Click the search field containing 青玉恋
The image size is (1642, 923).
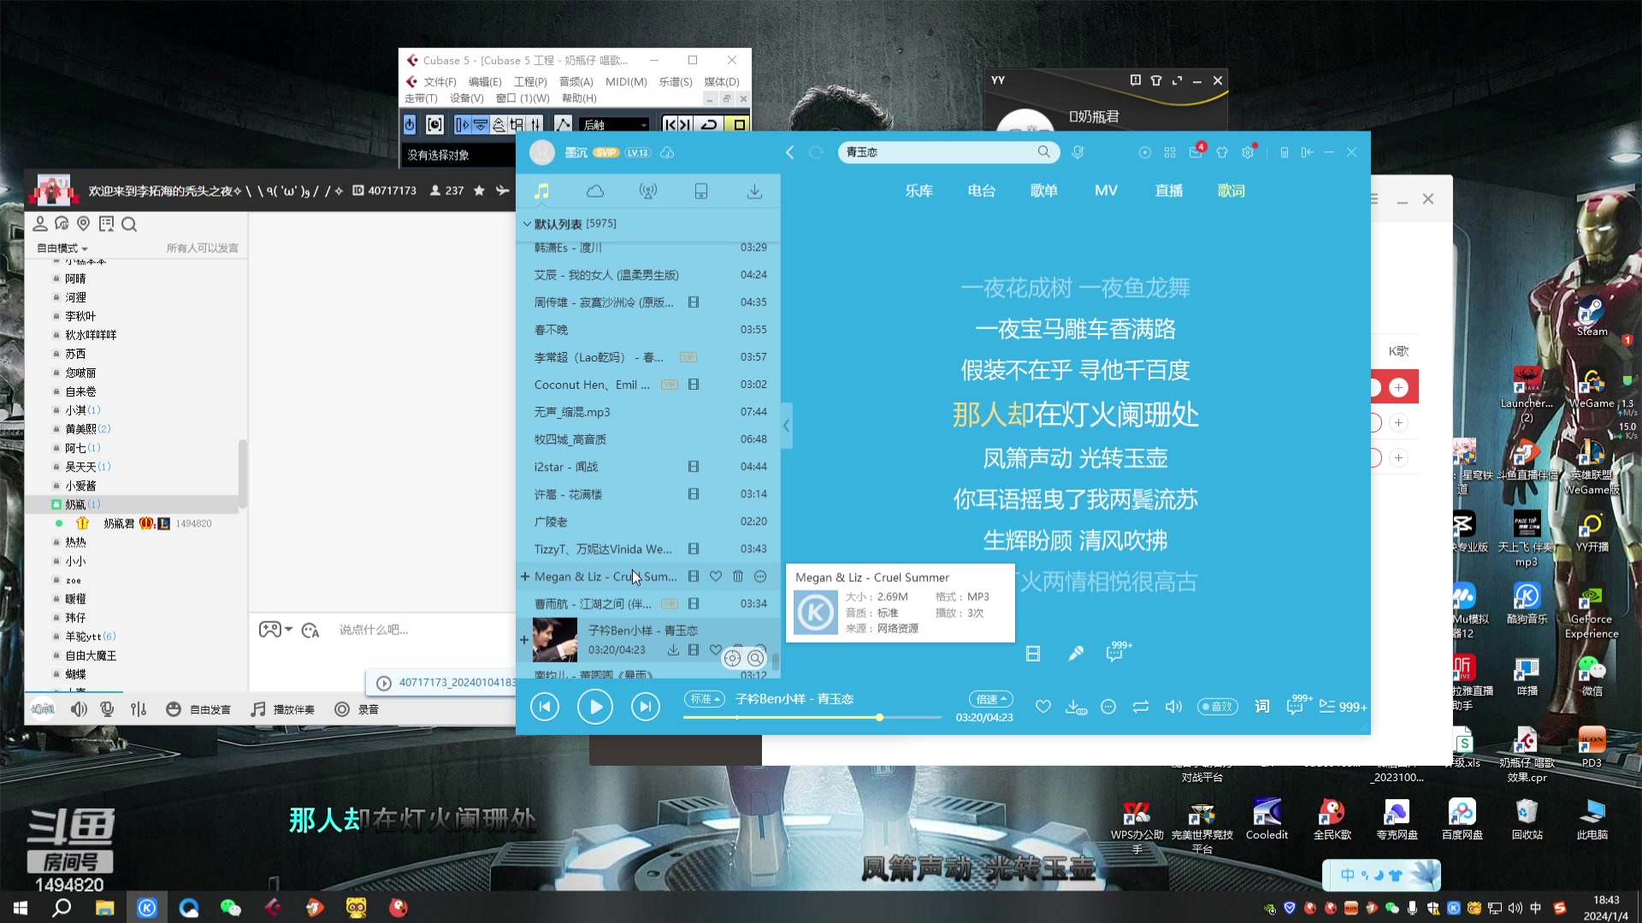pyautogui.click(x=936, y=152)
